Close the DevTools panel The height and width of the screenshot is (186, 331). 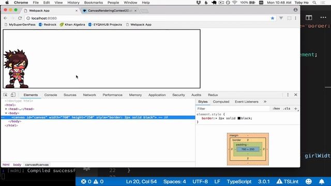coord(295,95)
